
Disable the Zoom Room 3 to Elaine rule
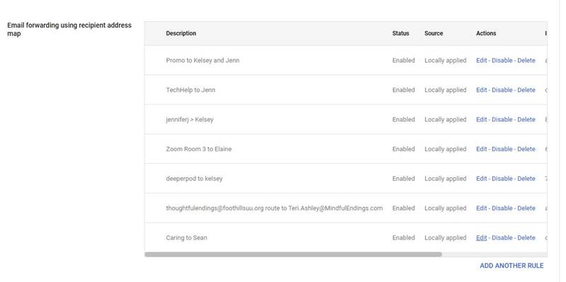click(x=502, y=149)
